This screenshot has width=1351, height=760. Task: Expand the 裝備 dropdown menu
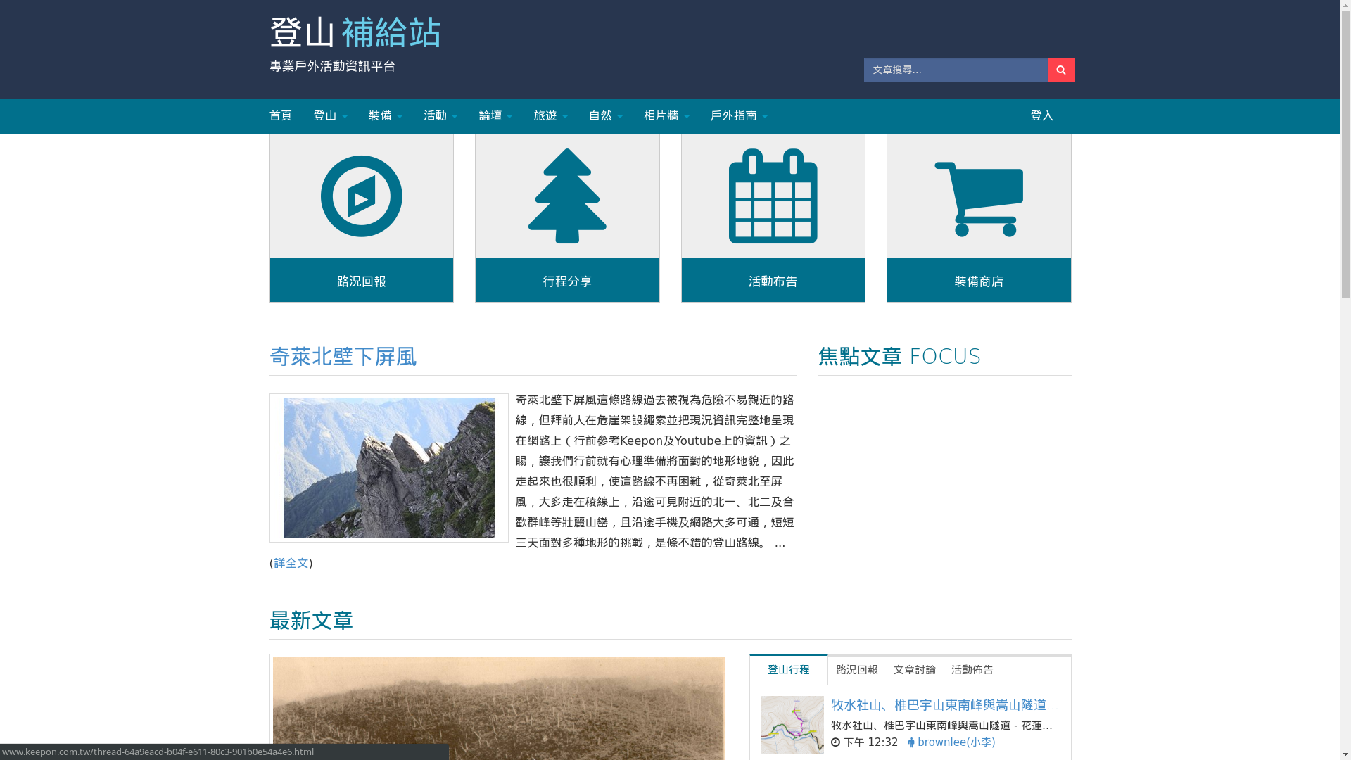click(385, 115)
